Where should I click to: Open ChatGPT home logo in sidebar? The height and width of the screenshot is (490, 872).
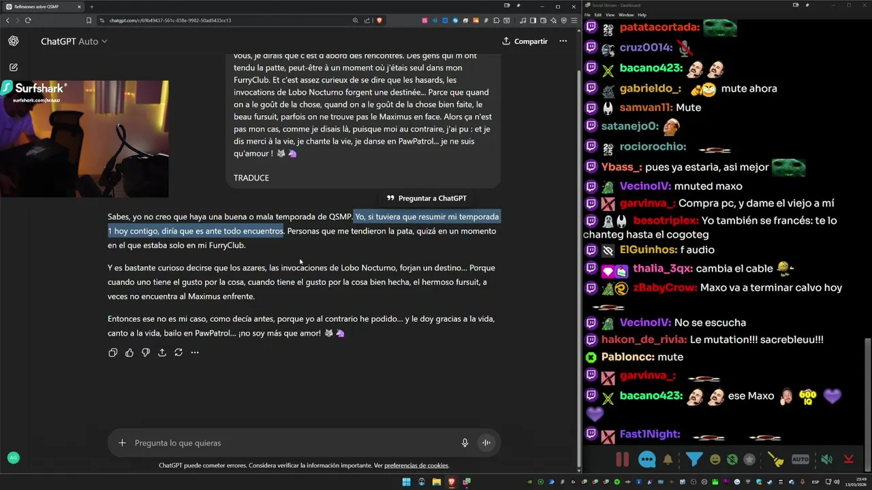tap(13, 42)
